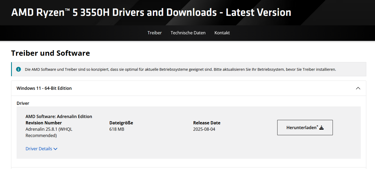This screenshot has height=169, width=375.
Task: Click the operating system notice text
Action: (x=180, y=69)
